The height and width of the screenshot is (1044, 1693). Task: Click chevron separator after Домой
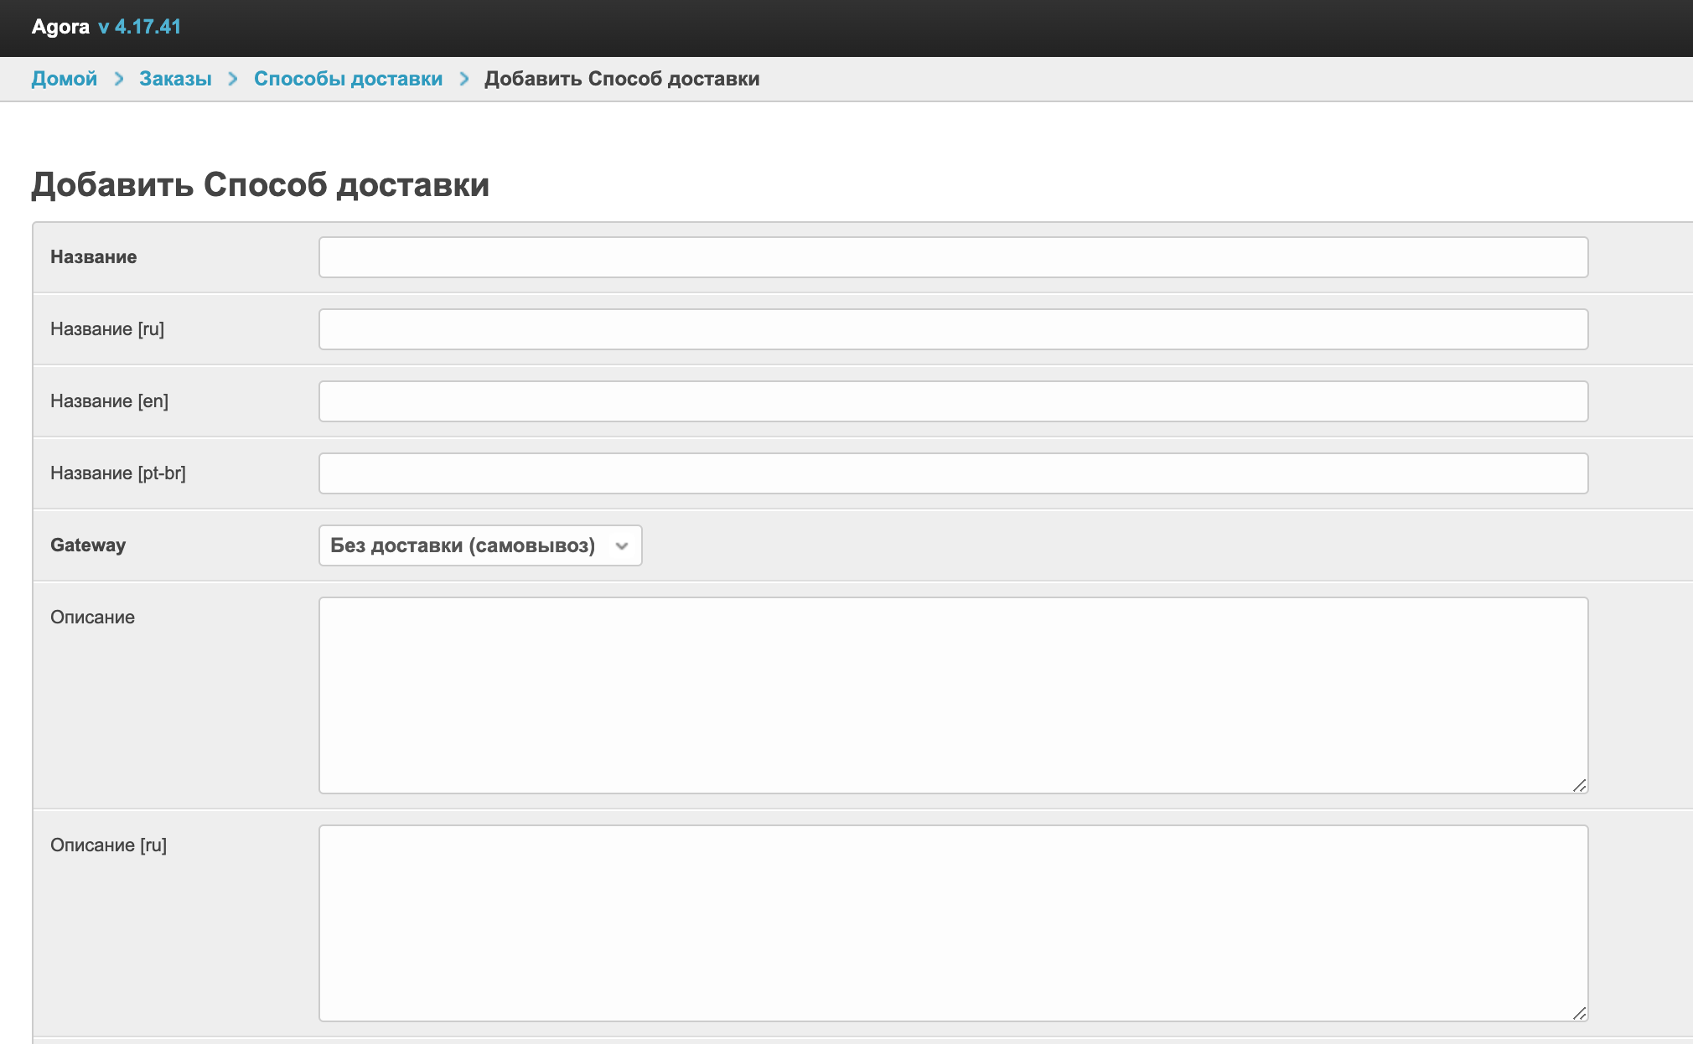pyautogui.click(x=119, y=79)
